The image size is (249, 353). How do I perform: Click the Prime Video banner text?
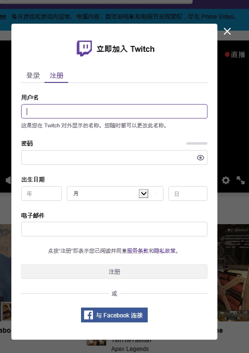pyautogui.click(x=124, y=17)
